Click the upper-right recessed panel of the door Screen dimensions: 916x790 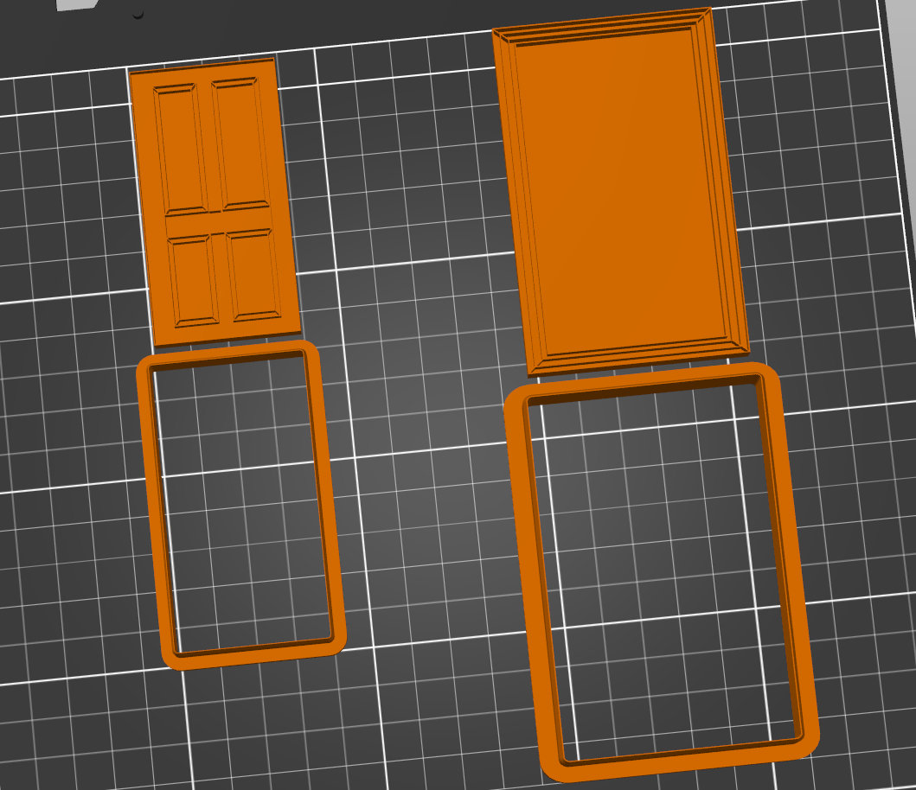(x=240, y=143)
